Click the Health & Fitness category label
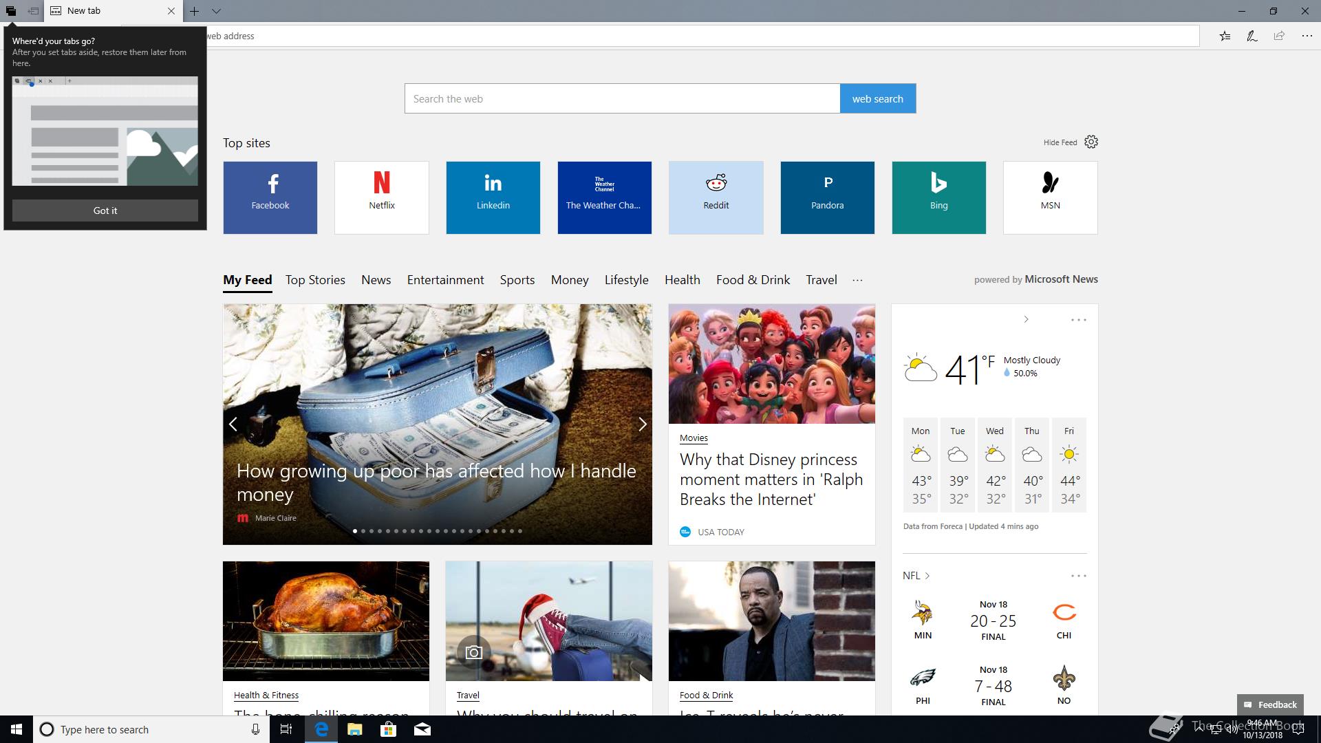Image resolution: width=1321 pixels, height=743 pixels. click(x=266, y=696)
